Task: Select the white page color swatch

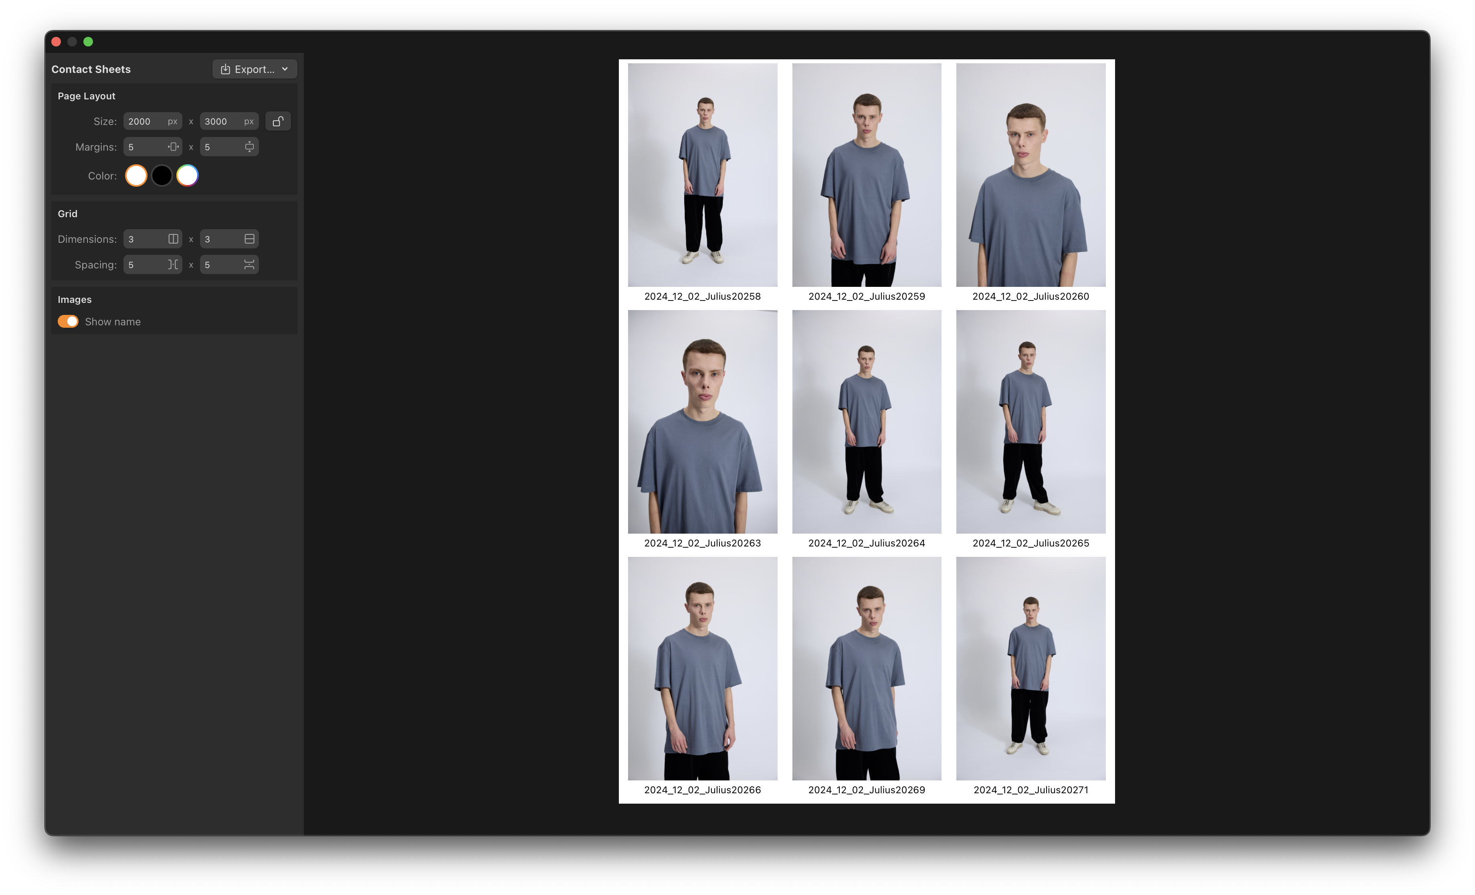Action: (136, 175)
